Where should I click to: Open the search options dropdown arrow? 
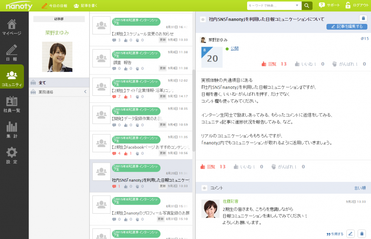pyautogui.click(x=297, y=5)
